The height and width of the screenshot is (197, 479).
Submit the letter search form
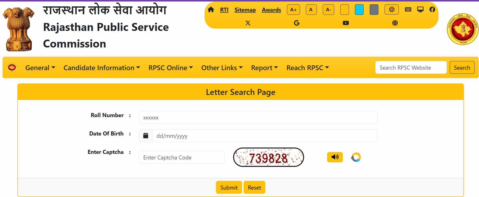[229, 188]
